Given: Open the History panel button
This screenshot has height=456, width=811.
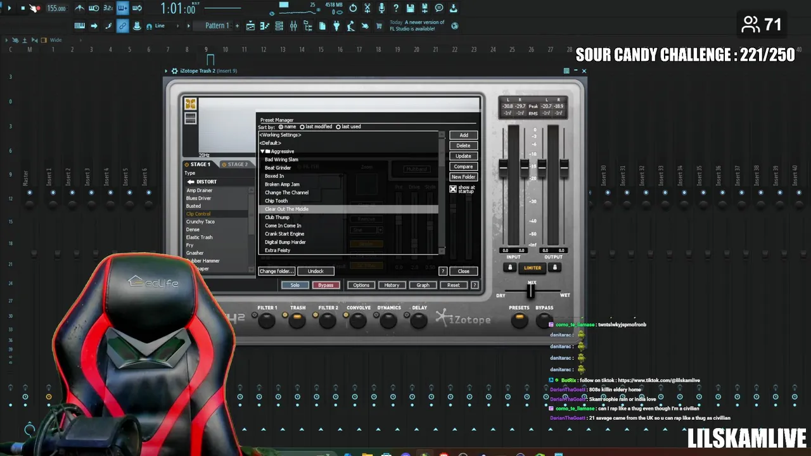Looking at the screenshot, I should coord(392,285).
